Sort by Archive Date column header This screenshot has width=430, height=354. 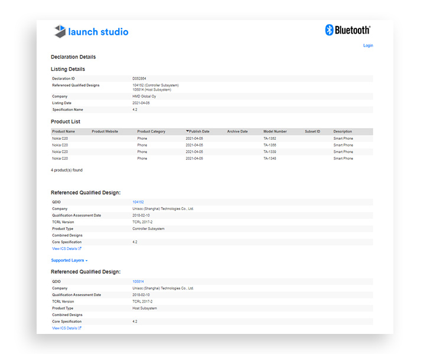click(x=237, y=132)
